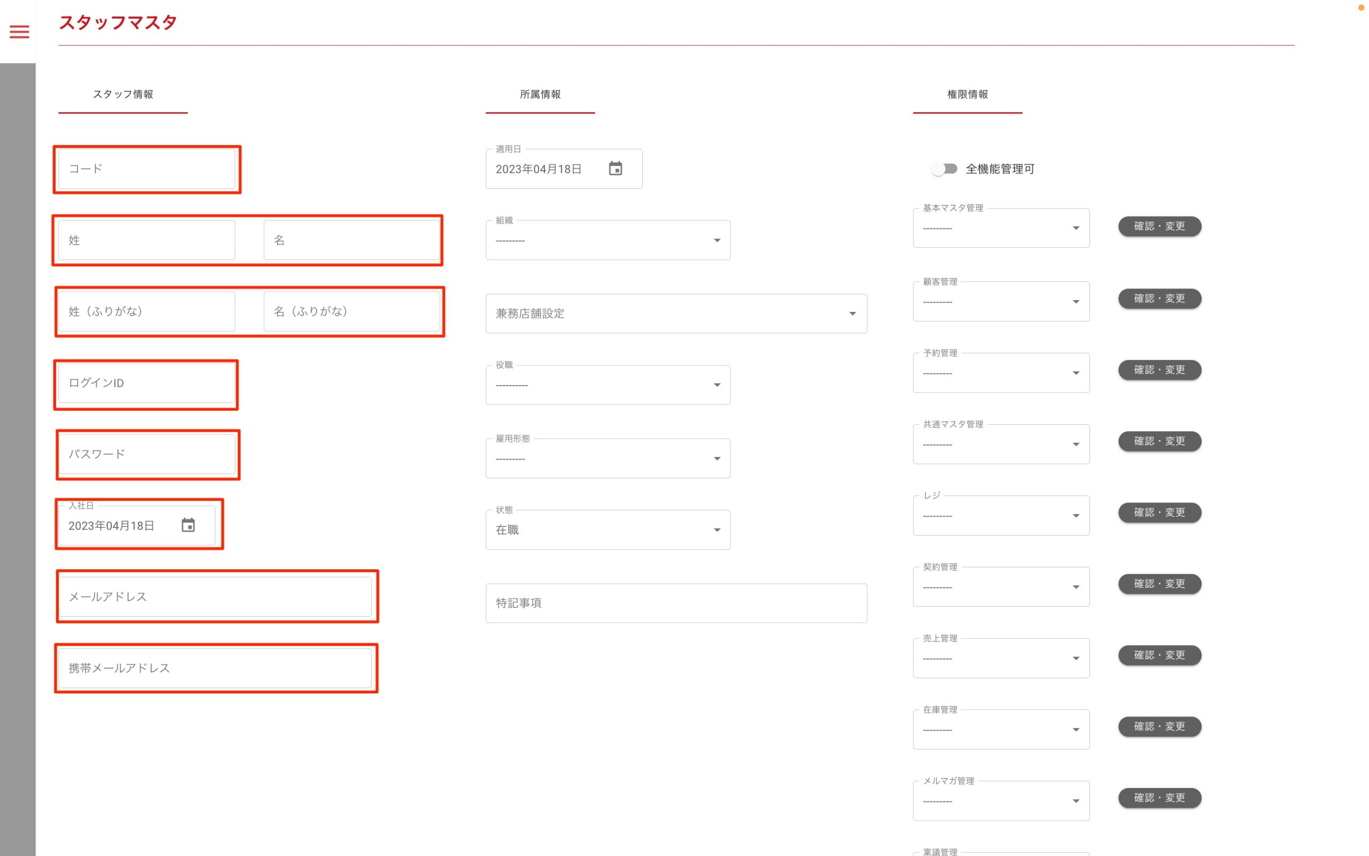
Task: Click the メールアドレス input field
Action: pyautogui.click(x=215, y=597)
